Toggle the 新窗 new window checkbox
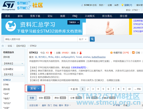143x109 pixels. (114, 105)
